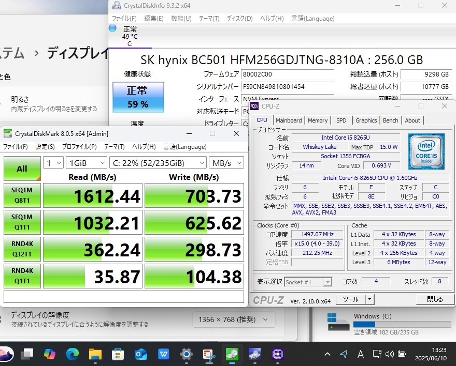Switch to the Memory tab in CPU-Z
This screenshot has height=366, width=456.
[318, 120]
